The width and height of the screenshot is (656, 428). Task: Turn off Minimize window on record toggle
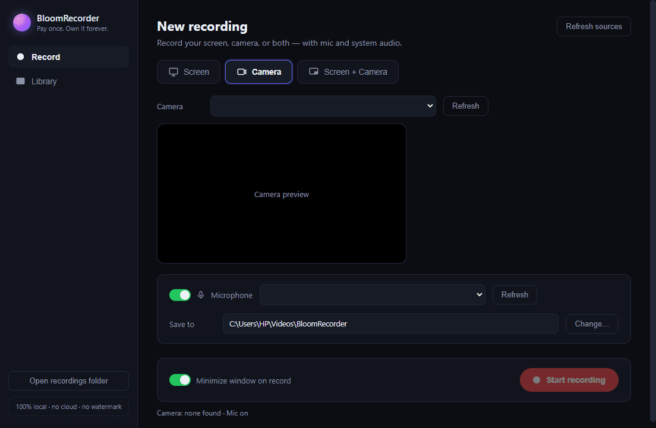pos(180,380)
